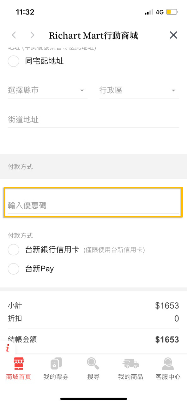Switch to the 我的票券 tab label

point(56,377)
